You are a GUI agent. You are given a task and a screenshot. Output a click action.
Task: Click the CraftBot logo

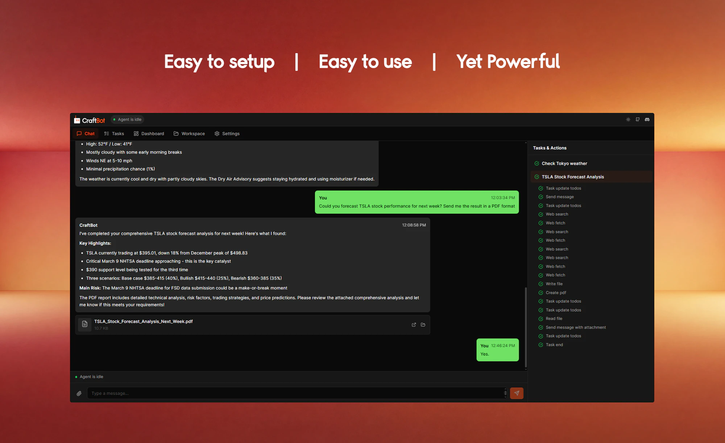click(90, 120)
